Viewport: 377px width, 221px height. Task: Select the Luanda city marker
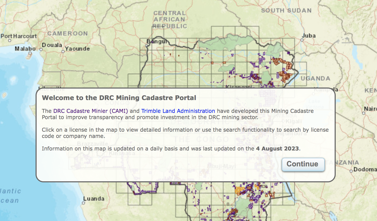click(x=83, y=203)
